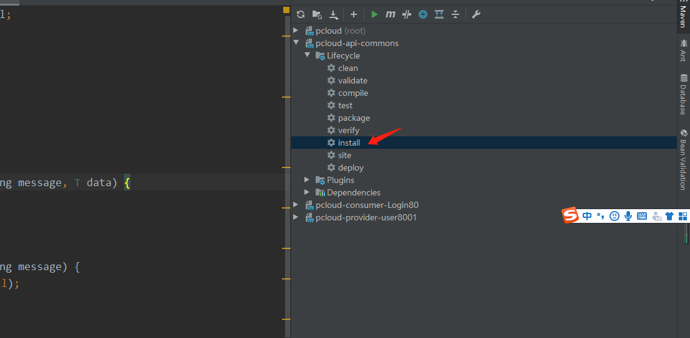
Task: Click the editor error stripe scrollbar
Action: pos(286,176)
